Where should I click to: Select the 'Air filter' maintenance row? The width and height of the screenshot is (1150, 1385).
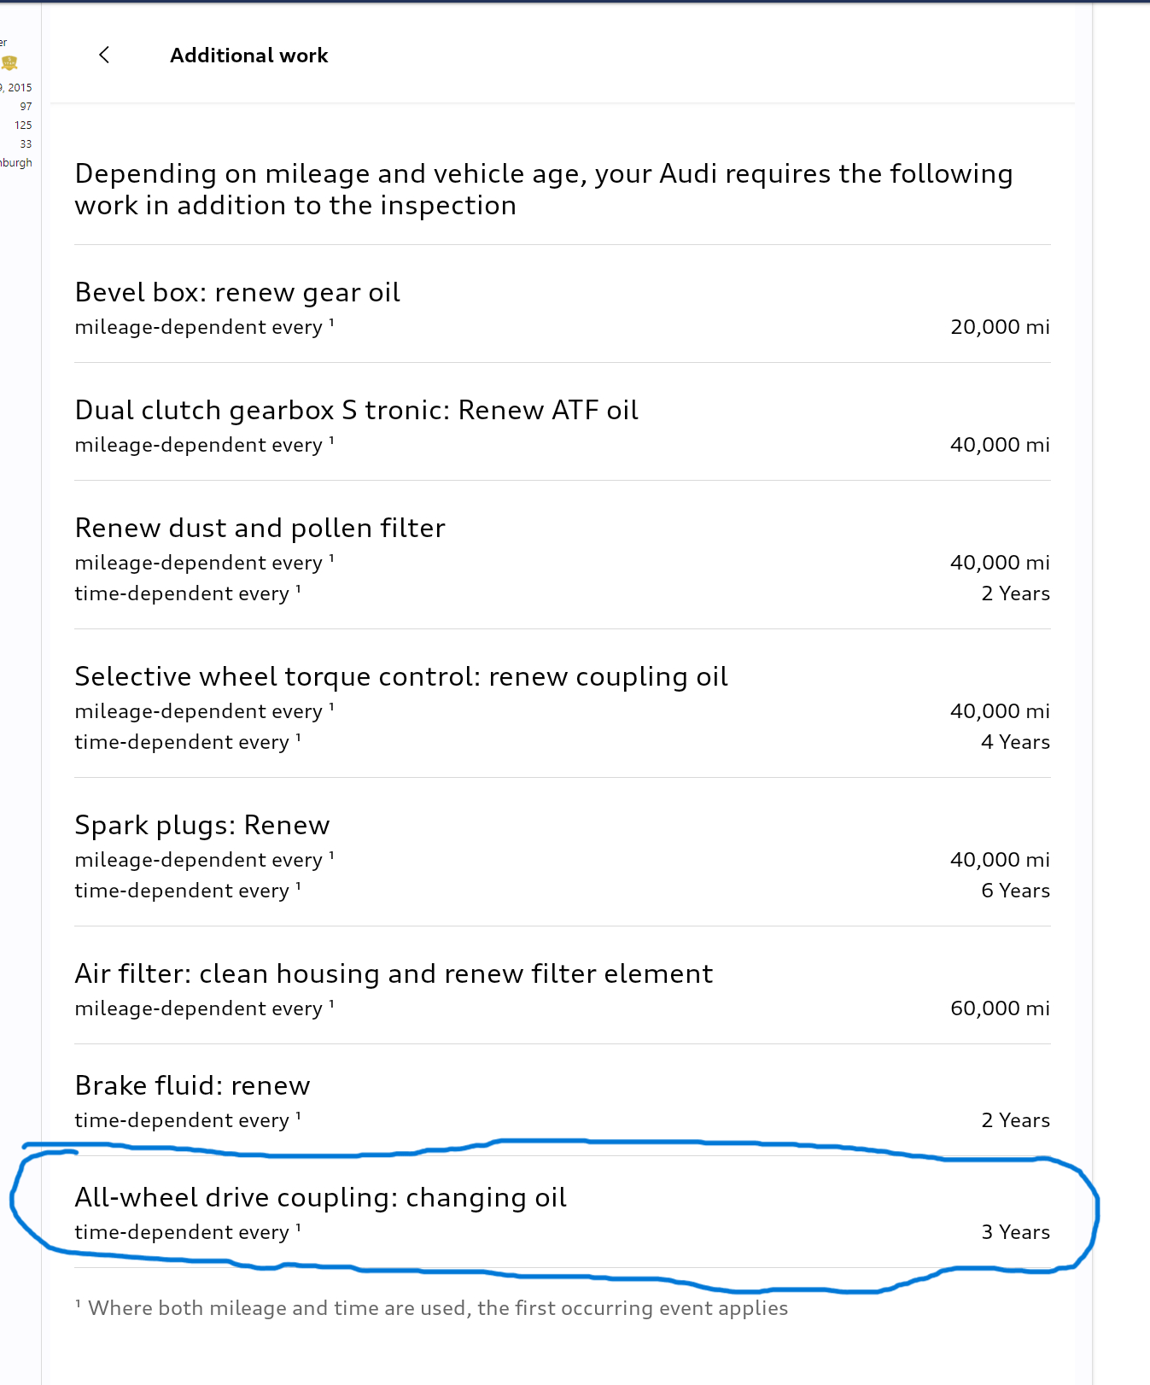(x=394, y=973)
